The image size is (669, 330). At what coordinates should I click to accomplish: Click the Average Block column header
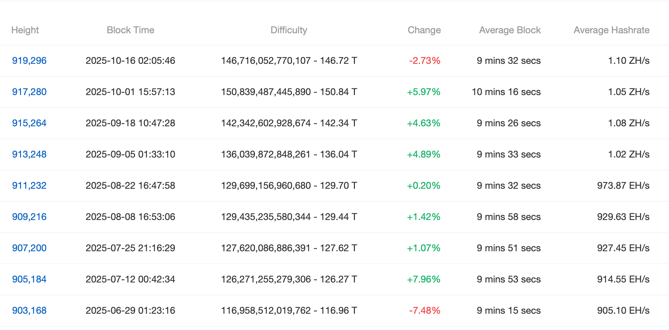click(510, 30)
